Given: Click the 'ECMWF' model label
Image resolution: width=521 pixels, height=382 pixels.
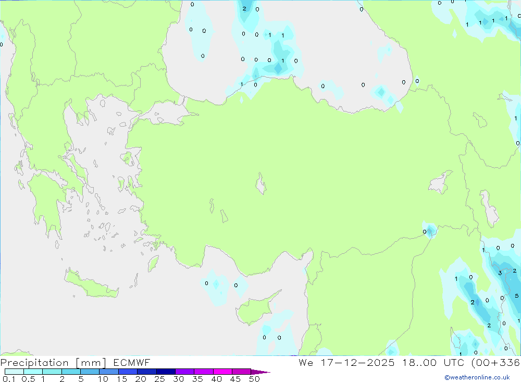Looking at the screenshot, I should pos(132,362).
